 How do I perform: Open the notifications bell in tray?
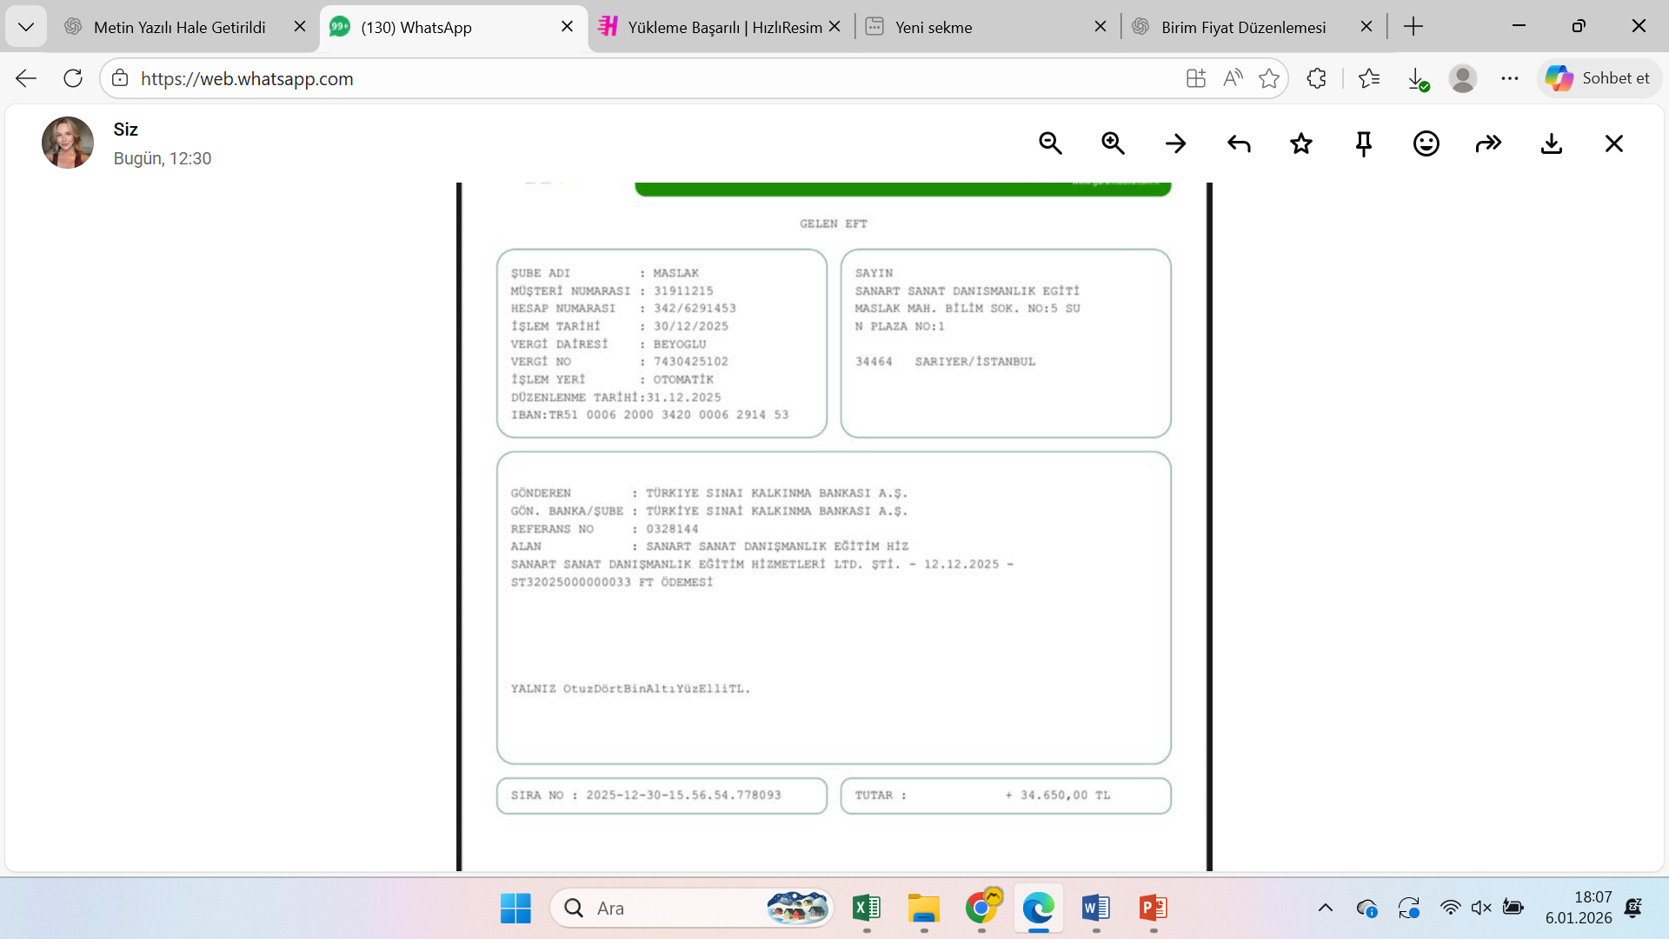click(1633, 909)
